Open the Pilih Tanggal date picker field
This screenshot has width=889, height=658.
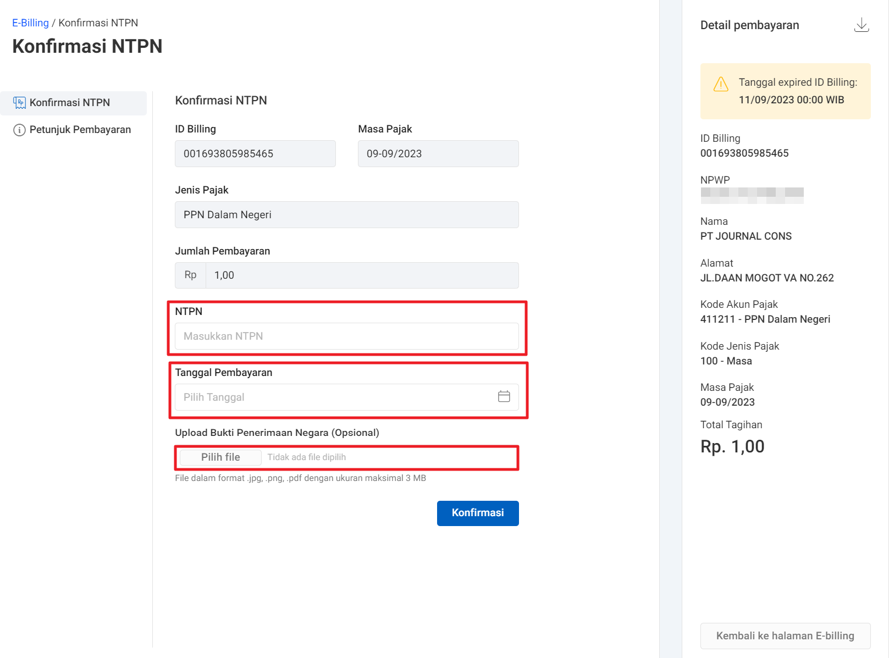pos(335,397)
